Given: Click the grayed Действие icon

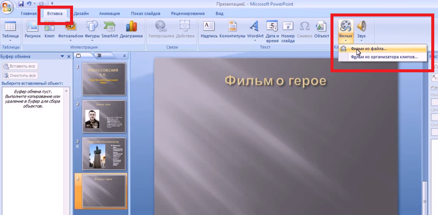Looking at the screenshot, I should click(x=185, y=26).
